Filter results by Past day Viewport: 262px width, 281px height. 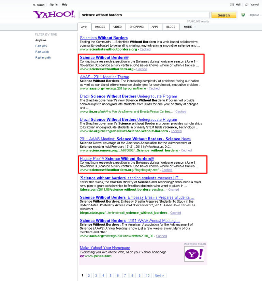point(41,46)
